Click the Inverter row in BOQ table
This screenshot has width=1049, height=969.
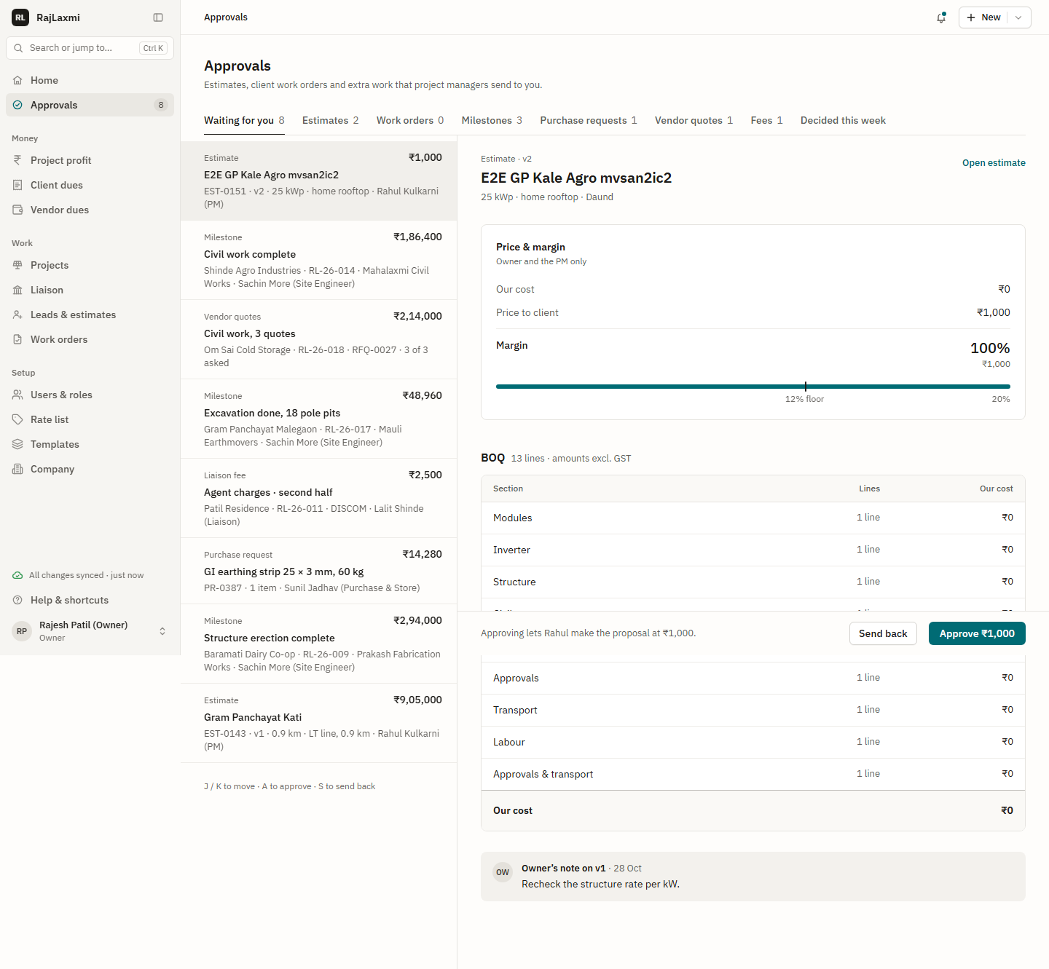click(753, 550)
